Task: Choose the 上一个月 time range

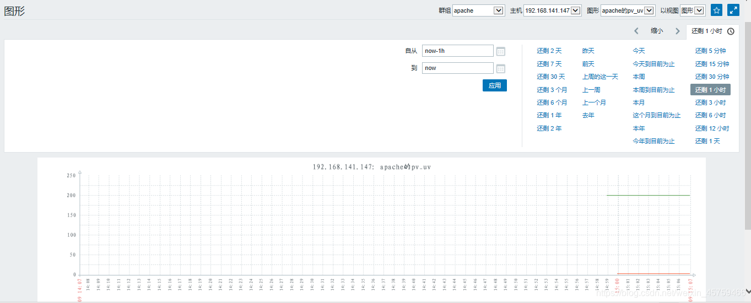Action: tap(594, 102)
